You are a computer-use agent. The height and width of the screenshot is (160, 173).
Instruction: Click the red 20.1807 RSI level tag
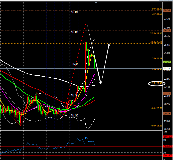(167, 155)
